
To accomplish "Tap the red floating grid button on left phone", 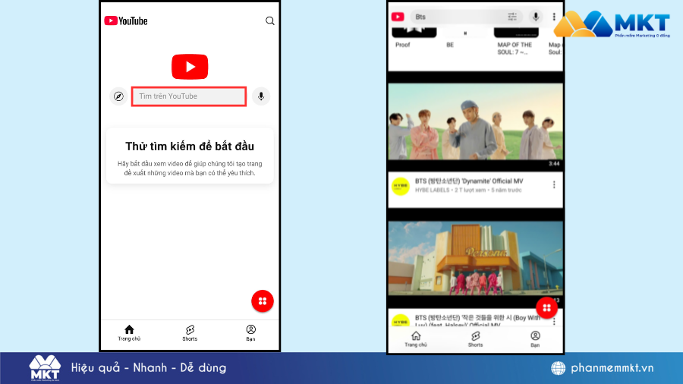I will coord(263,301).
